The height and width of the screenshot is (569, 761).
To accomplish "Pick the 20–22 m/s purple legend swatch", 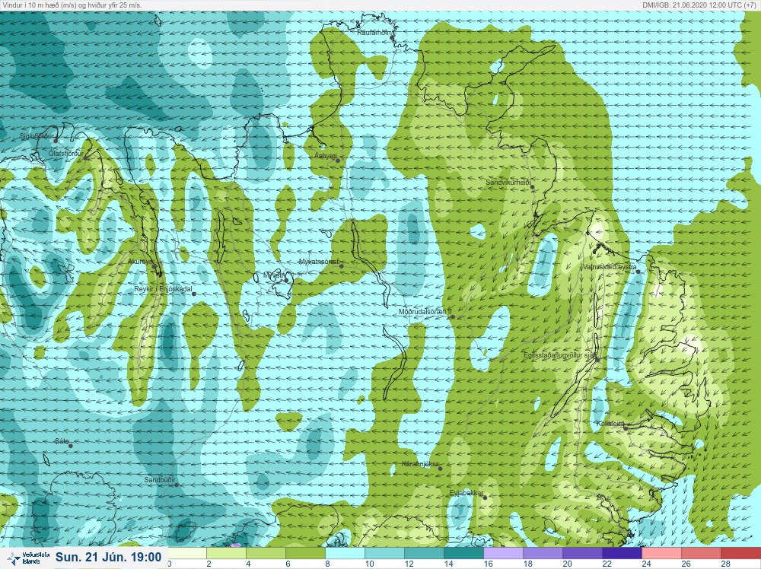I will (x=582, y=554).
